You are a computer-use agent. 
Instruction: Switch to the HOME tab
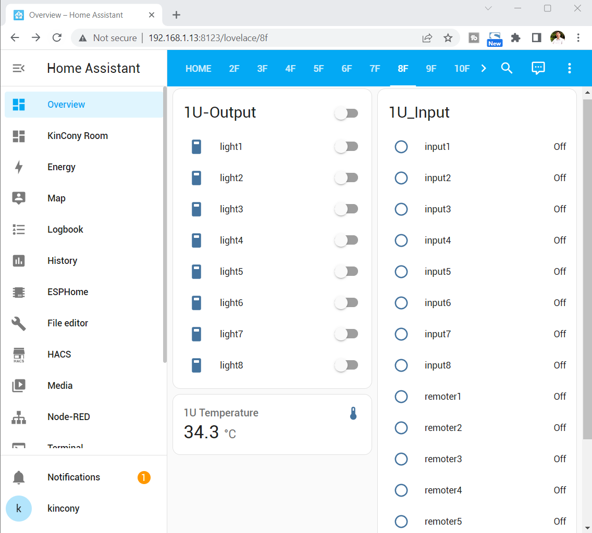point(199,69)
